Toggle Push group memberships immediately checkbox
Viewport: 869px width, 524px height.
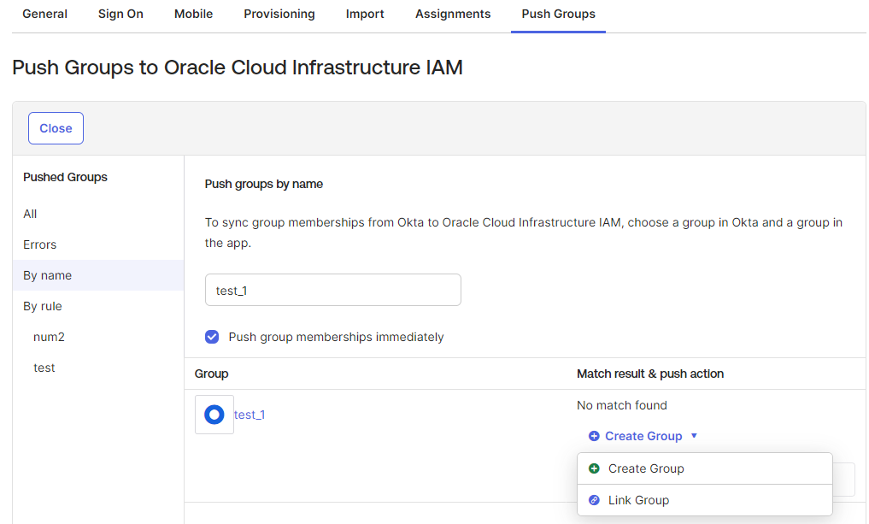coord(212,337)
